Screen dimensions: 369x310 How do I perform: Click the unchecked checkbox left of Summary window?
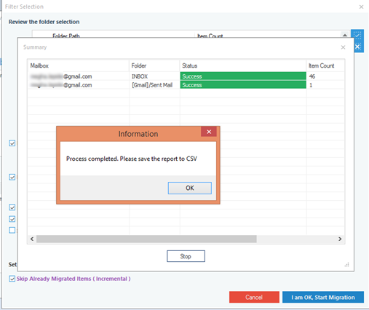[12, 230]
